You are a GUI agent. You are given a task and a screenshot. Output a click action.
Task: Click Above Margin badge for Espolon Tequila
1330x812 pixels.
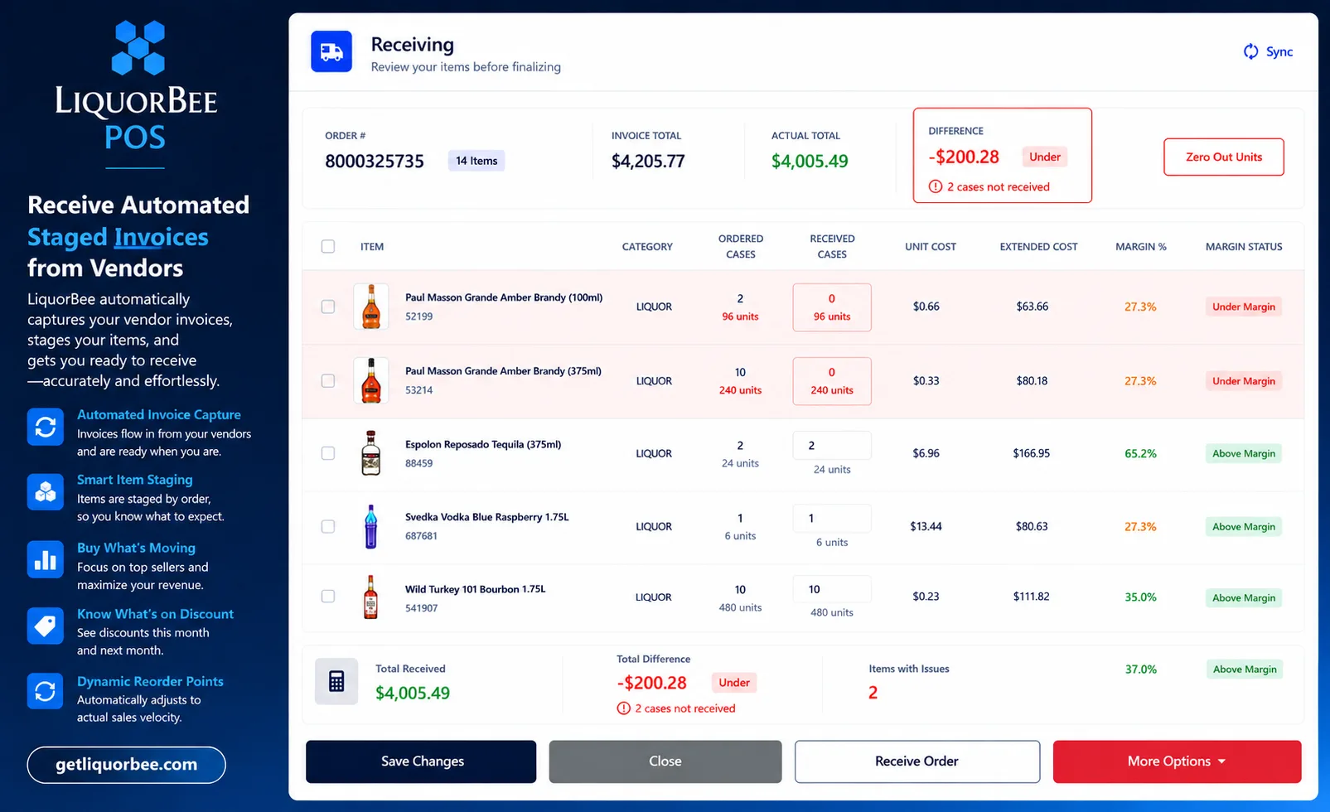click(x=1244, y=453)
